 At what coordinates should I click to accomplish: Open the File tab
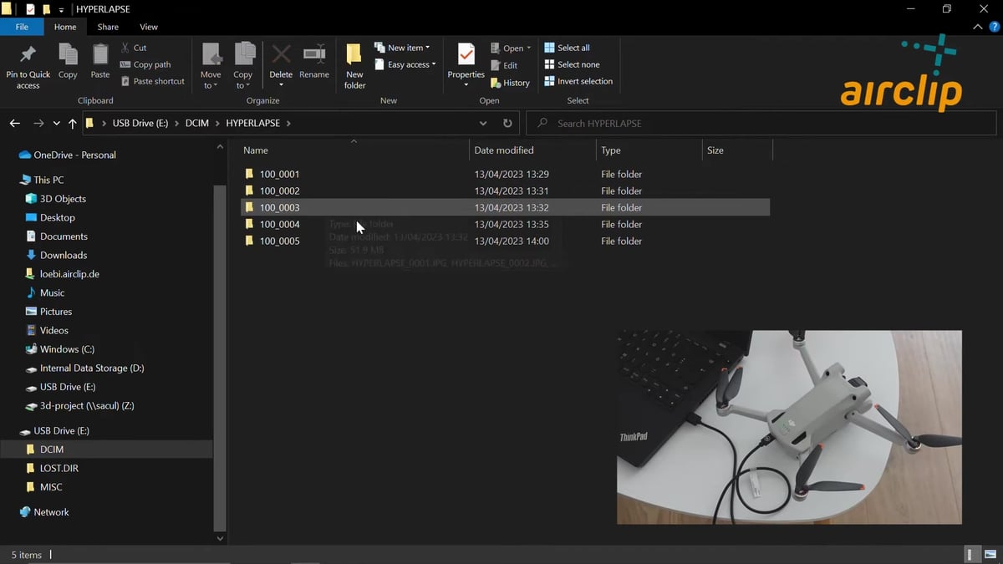(22, 27)
